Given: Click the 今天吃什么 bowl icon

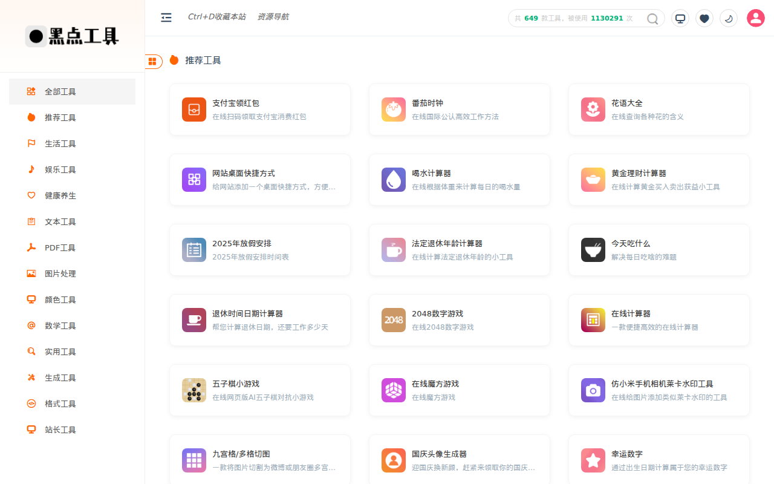Looking at the screenshot, I should click(x=593, y=250).
